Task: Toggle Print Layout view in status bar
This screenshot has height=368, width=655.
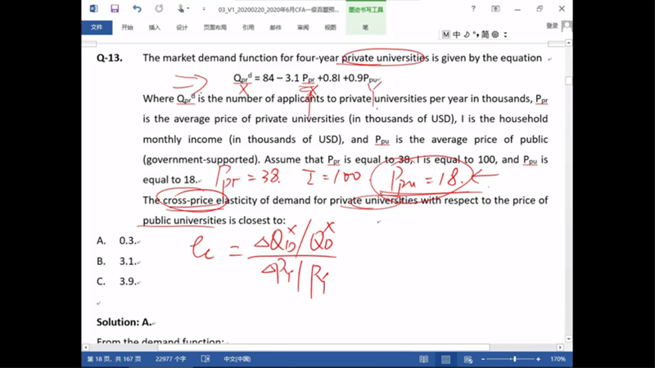Action: 445,359
